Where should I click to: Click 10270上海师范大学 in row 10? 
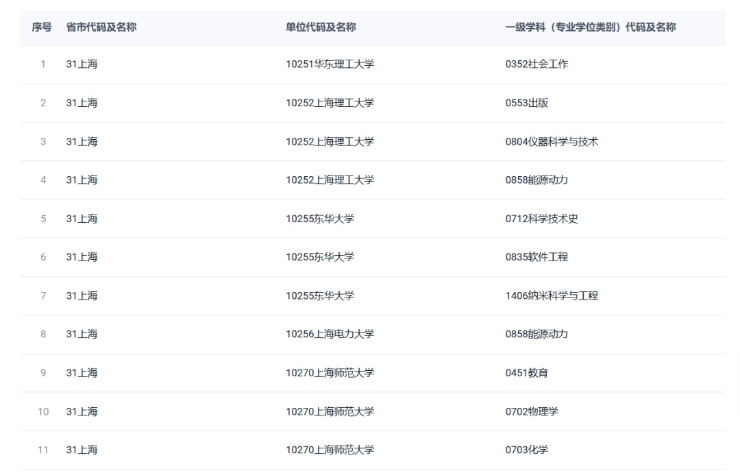tap(330, 411)
